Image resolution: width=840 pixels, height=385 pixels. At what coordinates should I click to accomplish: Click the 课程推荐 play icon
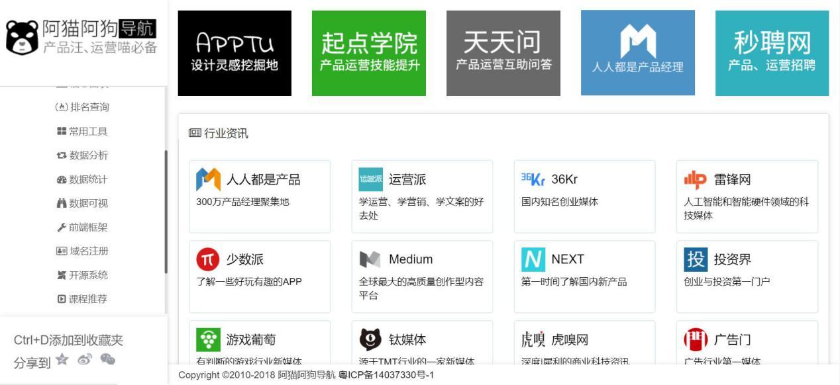click(62, 299)
